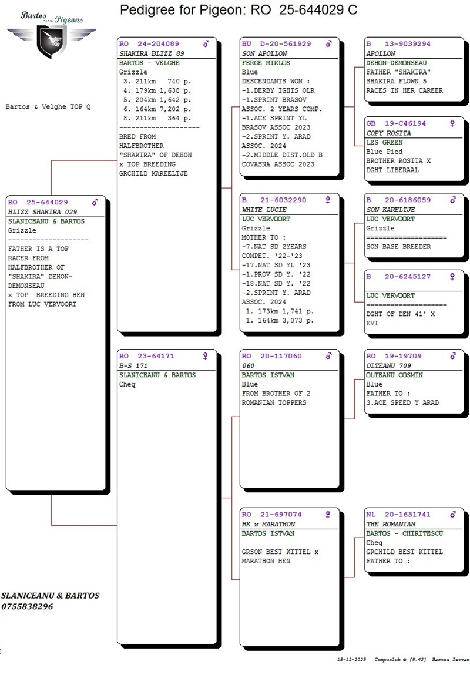
Task: Click male symbol on SHAKIRA BLIZZ 89 box
Action: [206, 44]
